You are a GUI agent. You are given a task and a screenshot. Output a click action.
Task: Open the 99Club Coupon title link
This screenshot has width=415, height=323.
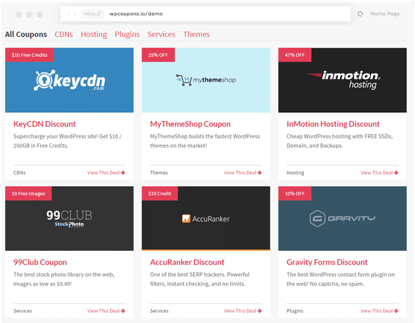coord(40,263)
